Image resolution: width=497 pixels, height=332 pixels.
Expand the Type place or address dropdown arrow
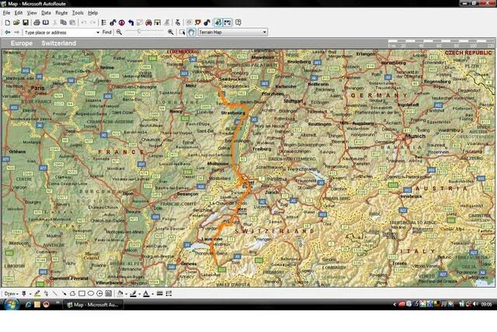click(x=98, y=33)
